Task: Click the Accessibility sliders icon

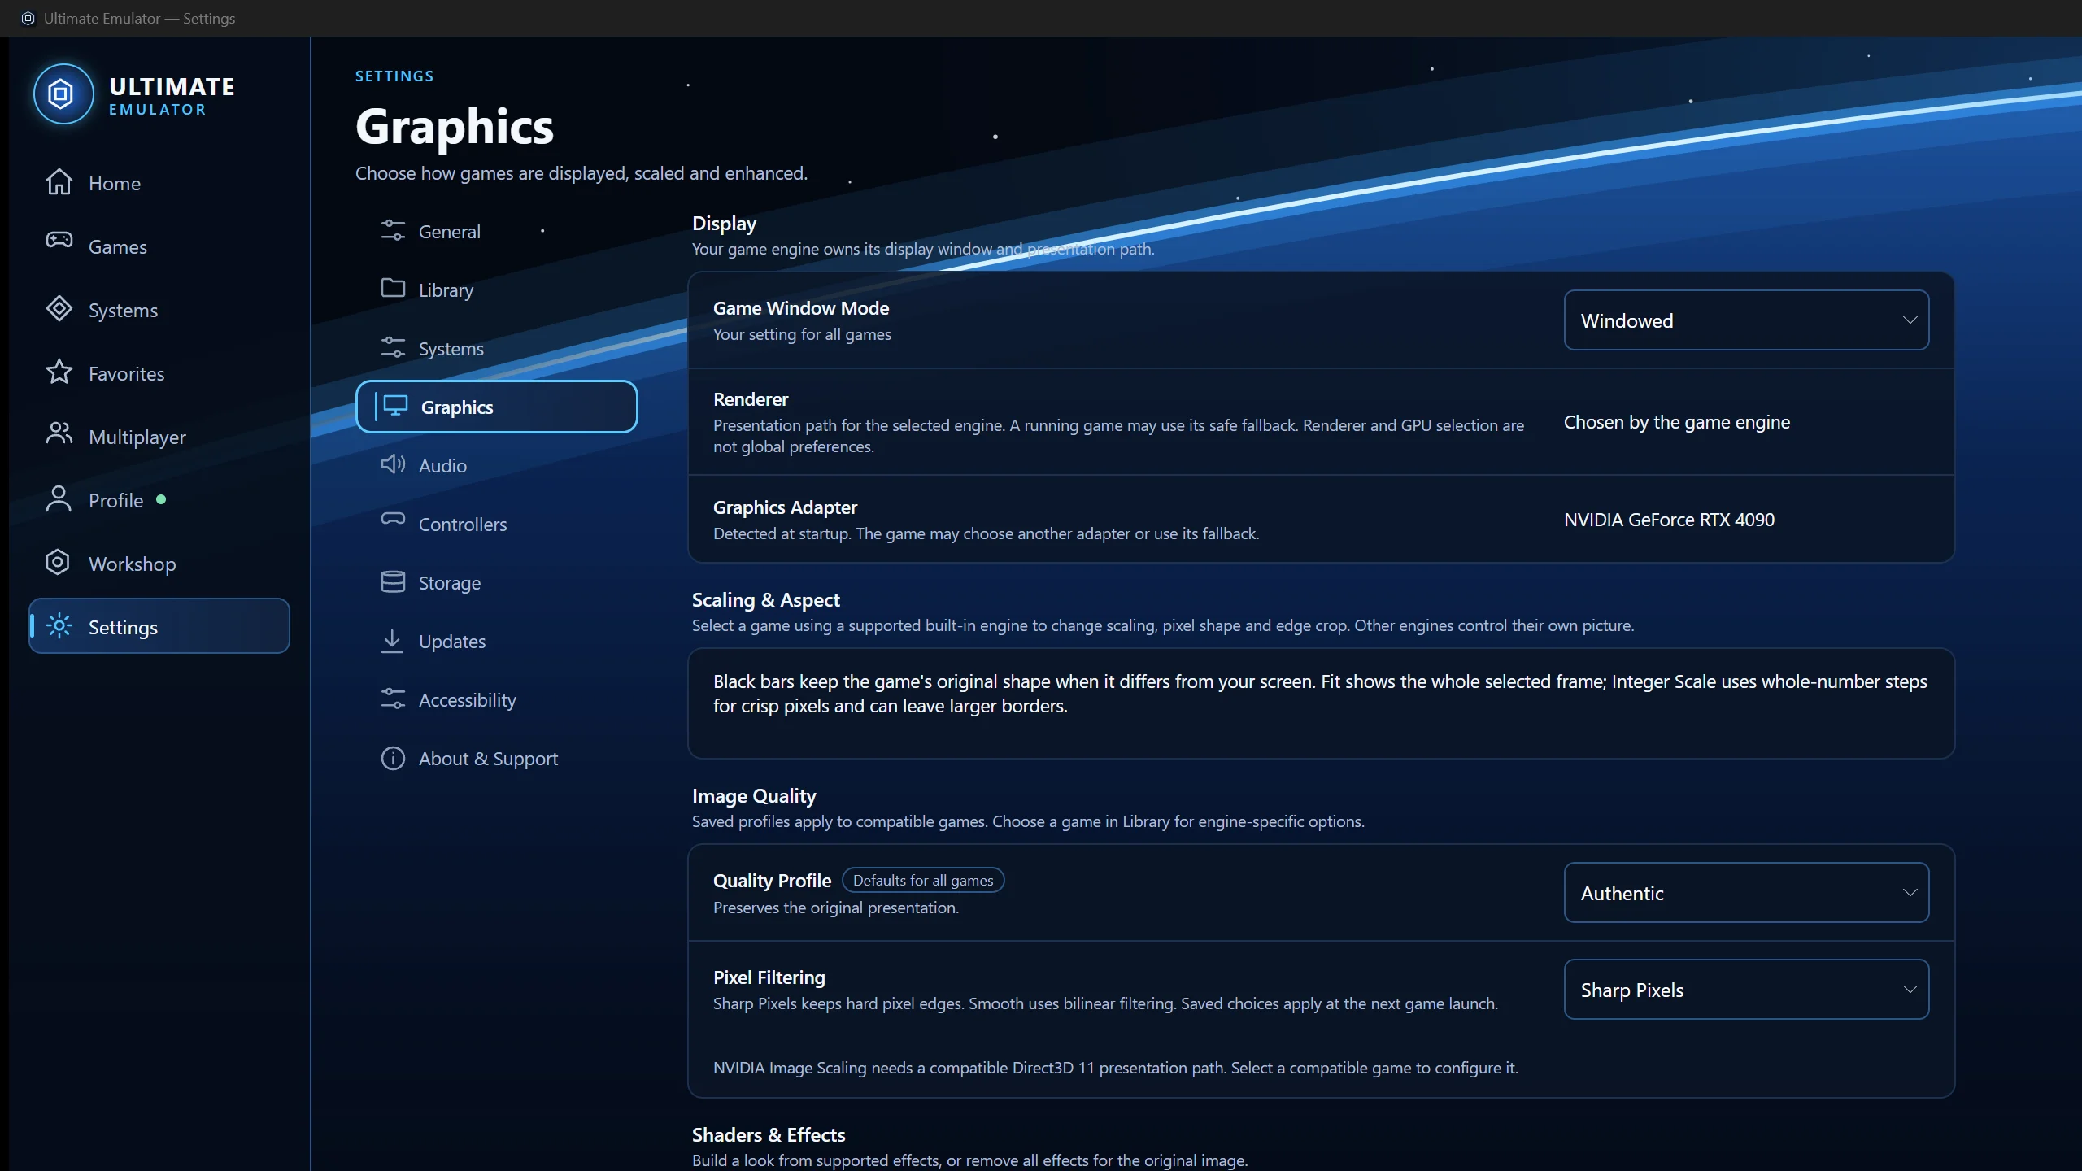Action: point(393,699)
